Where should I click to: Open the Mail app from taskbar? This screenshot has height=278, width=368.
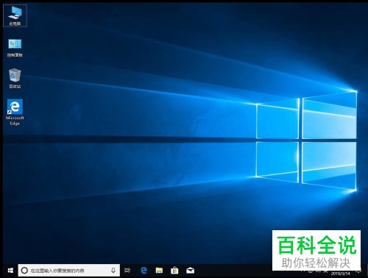coord(190,271)
